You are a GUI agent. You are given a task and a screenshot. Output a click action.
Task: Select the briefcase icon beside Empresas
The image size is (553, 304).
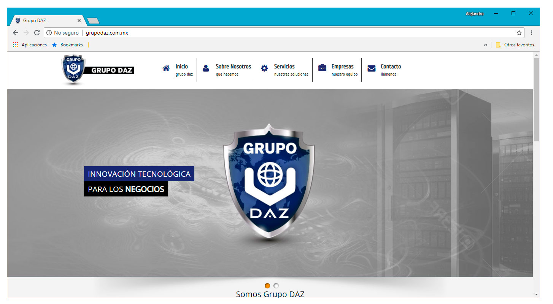pos(323,68)
